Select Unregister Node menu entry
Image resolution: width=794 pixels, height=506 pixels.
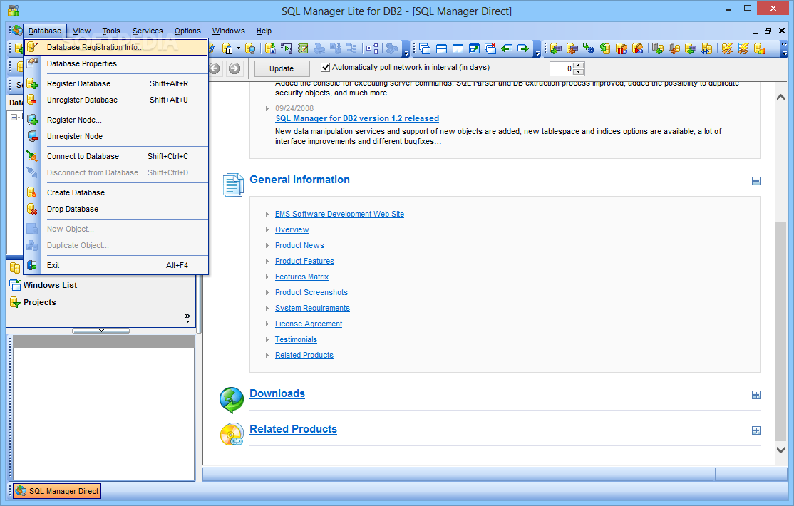[x=116, y=136]
